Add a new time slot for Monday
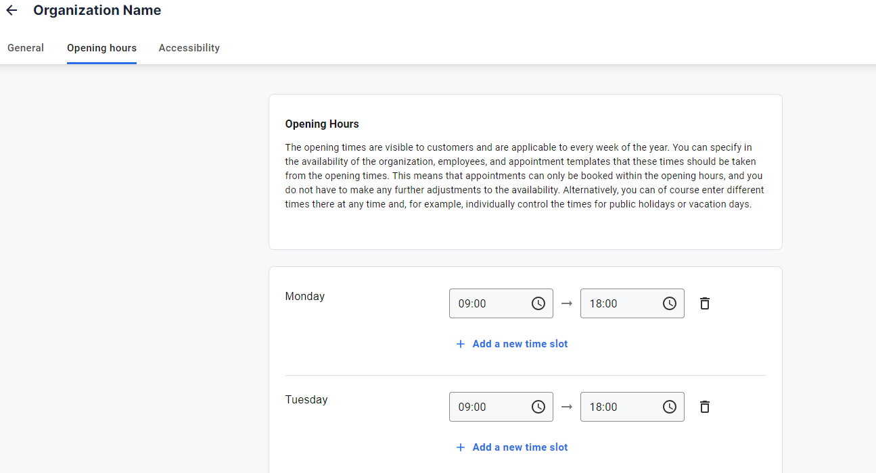876x473 pixels. pyautogui.click(x=512, y=344)
